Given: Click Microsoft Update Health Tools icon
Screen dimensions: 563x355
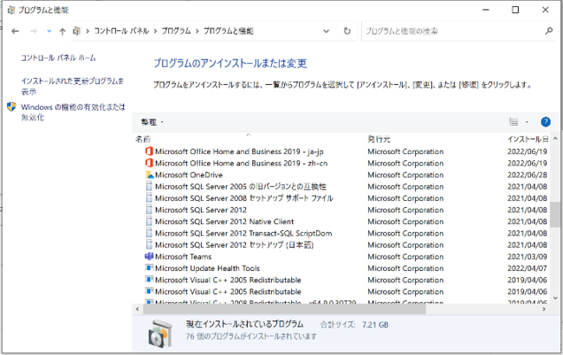Looking at the screenshot, I should pyautogui.click(x=149, y=268).
